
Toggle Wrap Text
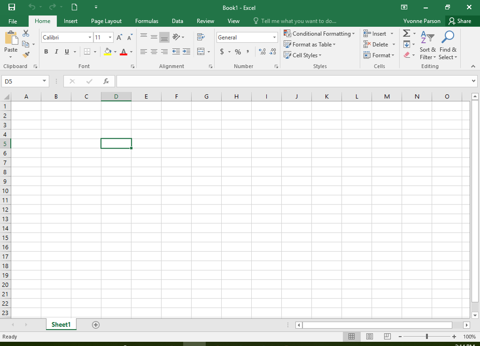click(x=201, y=37)
